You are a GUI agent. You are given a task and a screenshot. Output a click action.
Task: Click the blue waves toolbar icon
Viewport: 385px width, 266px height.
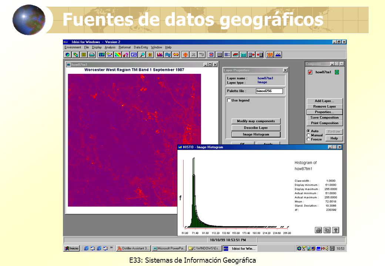168,55
